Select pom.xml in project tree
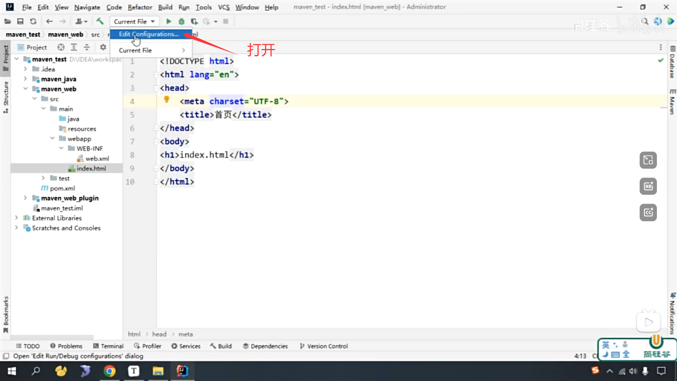Screen dimensions: 677x381 (x=62, y=188)
